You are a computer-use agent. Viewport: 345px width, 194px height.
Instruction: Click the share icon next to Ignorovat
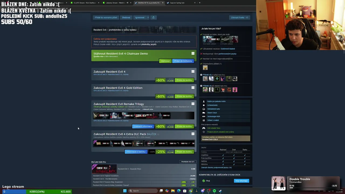[x=153, y=18]
